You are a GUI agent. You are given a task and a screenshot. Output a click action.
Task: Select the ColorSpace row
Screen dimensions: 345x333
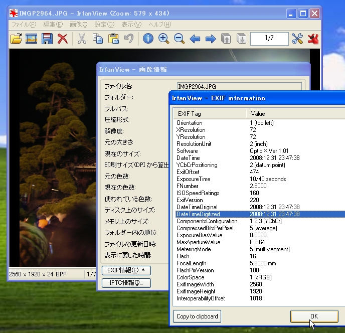[x=260, y=277]
